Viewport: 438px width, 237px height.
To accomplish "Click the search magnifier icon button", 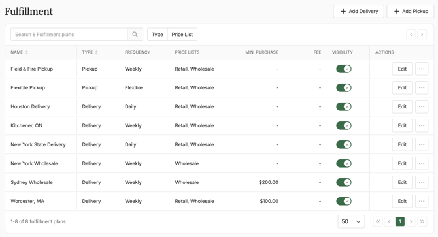I will coord(135,35).
